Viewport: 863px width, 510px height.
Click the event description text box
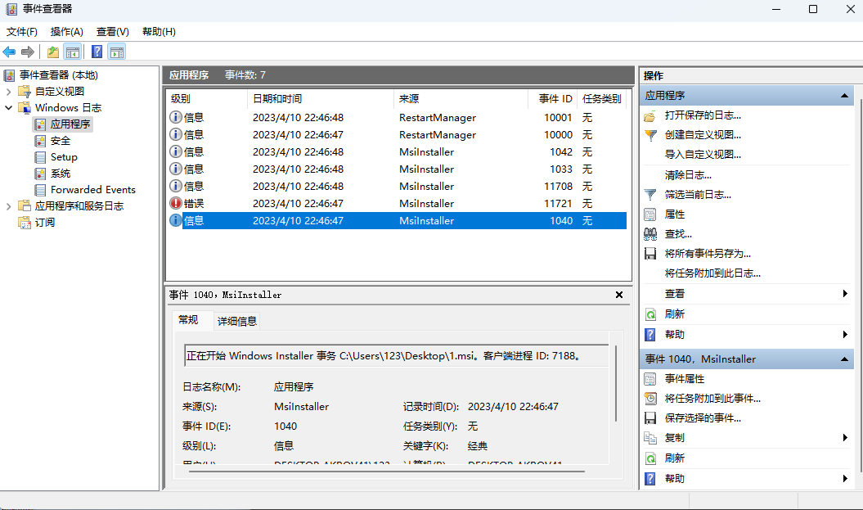point(396,356)
